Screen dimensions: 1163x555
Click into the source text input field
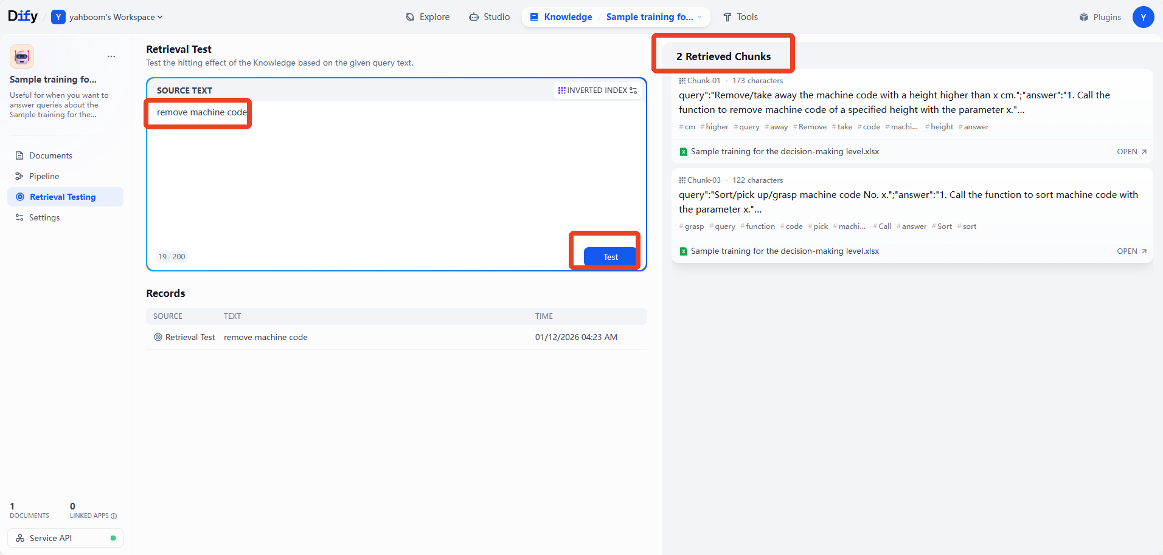point(395,173)
